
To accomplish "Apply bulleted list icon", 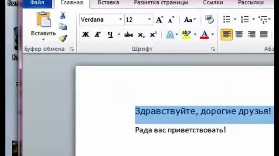I will [227, 19].
